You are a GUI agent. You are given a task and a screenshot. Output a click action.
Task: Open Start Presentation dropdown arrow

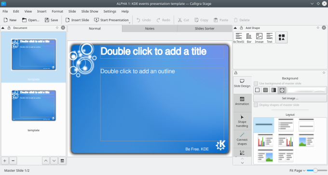[130, 22]
